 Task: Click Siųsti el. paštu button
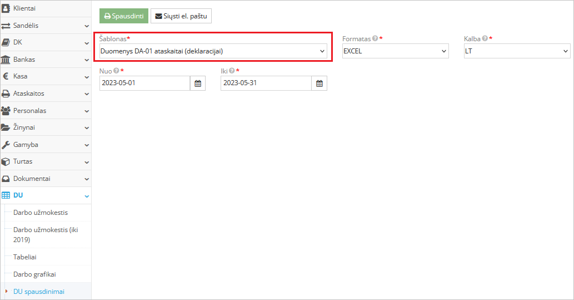click(x=181, y=16)
